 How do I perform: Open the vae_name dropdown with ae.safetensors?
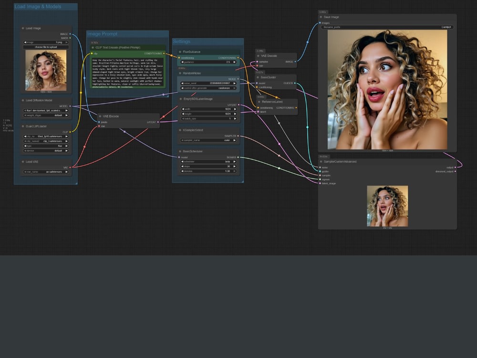point(46,172)
